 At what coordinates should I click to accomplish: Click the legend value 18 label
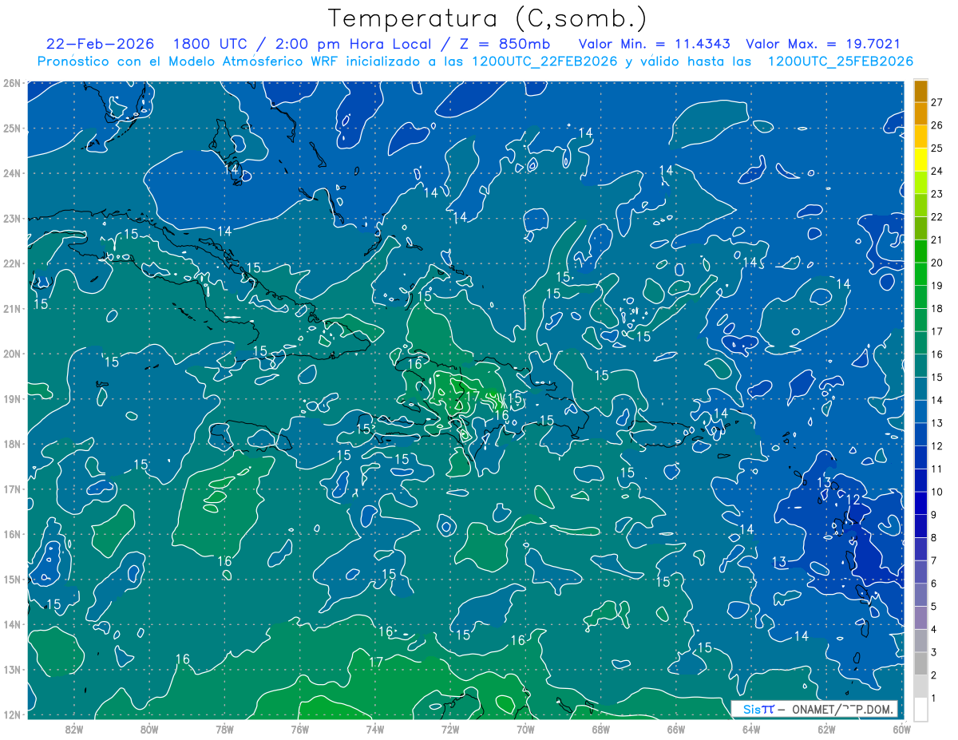(936, 308)
